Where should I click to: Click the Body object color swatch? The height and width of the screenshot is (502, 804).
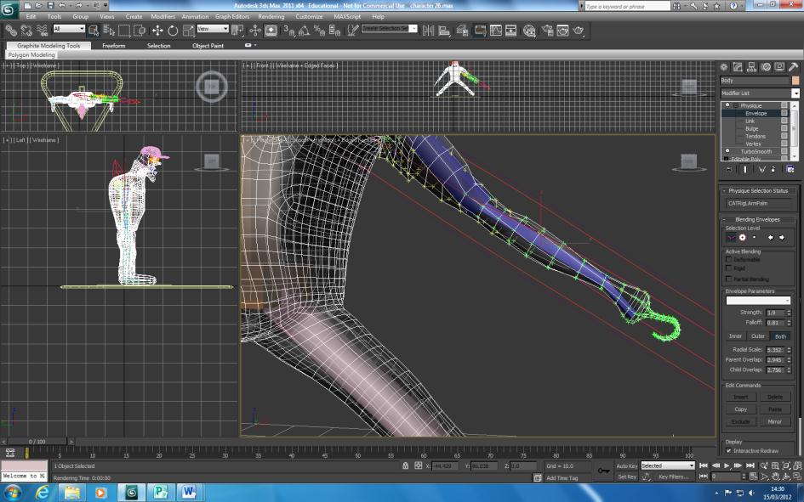tap(795, 81)
